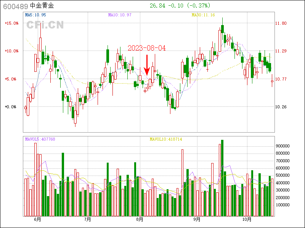This screenshot has width=305, height=228.
Task: Click the 200000 volume axis label
Action: pyautogui.click(x=283, y=198)
